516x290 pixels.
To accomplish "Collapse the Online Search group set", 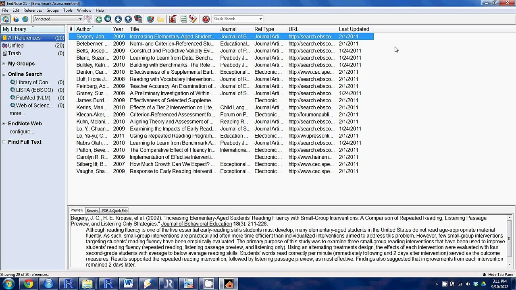I will [x=4, y=74].
